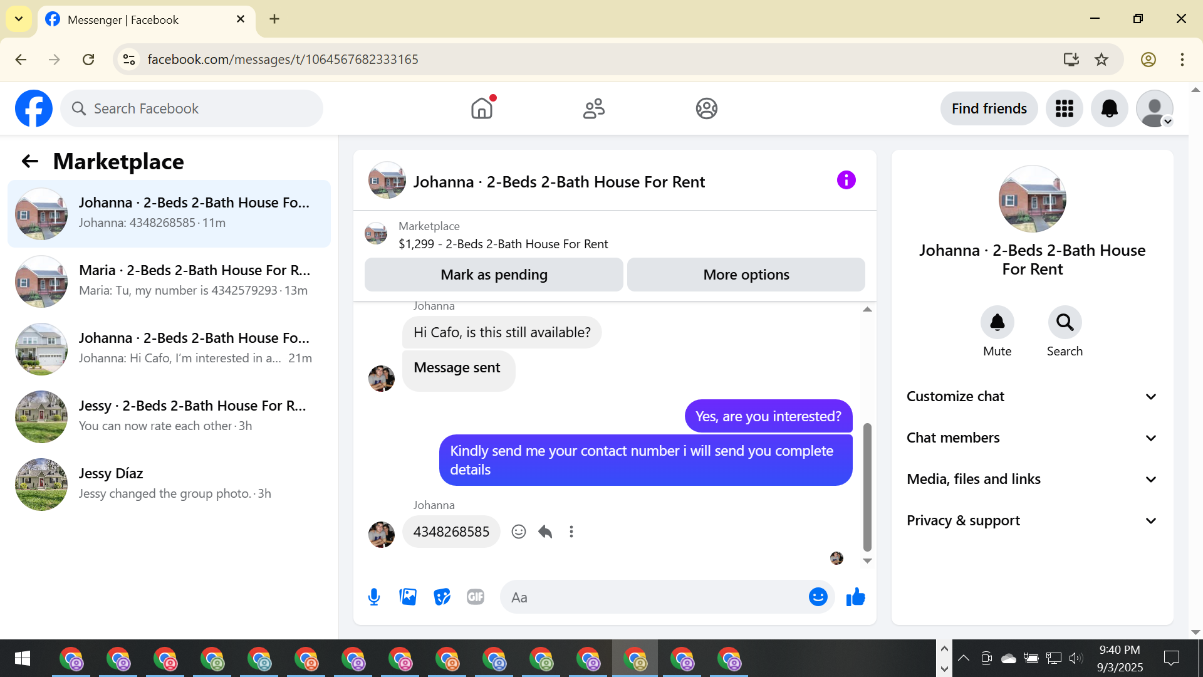Focus the Search Facebook field

pos(192,108)
